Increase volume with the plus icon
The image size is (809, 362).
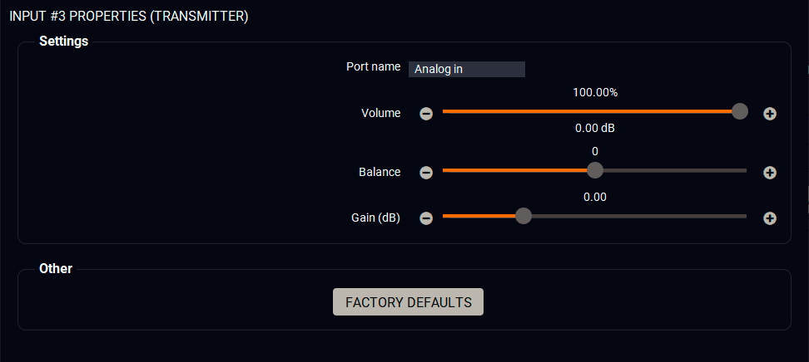[770, 114]
